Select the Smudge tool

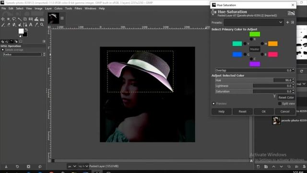20,25
